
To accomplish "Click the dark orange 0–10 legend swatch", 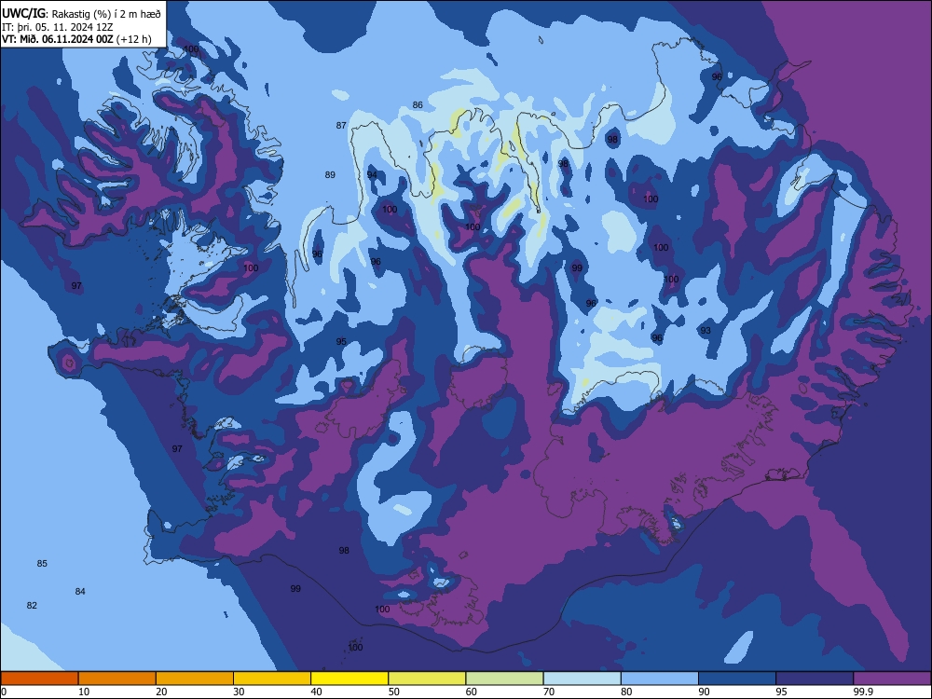I will (39, 678).
